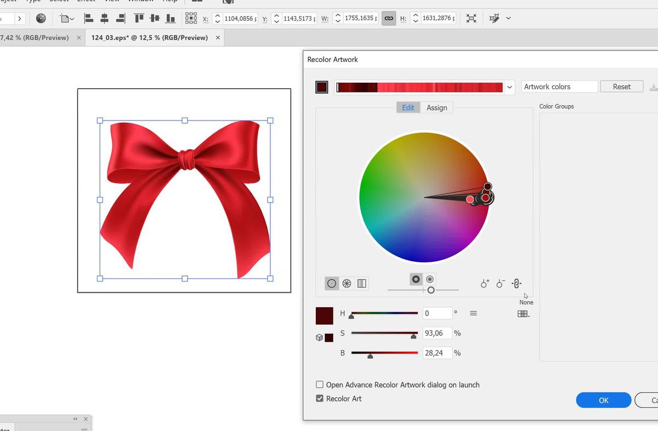Enable Open Advance Recolor Artwork dialog on launch

point(320,385)
